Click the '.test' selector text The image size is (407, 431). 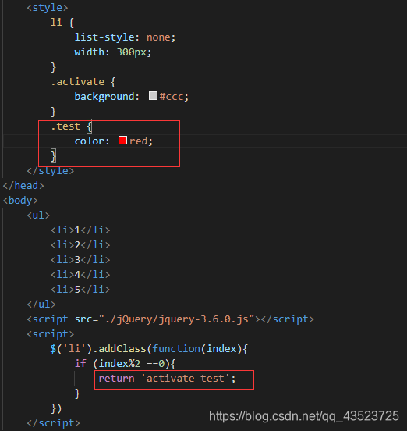point(65,126)
